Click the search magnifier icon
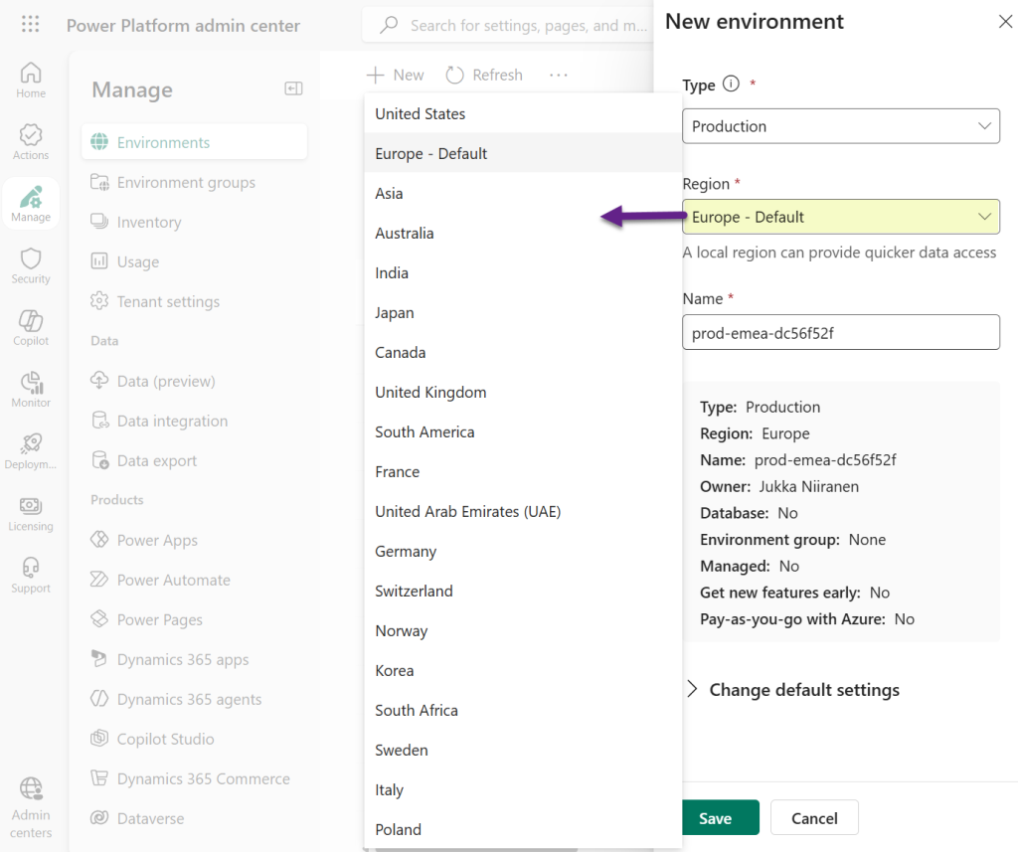Screen dimensions: 1018x852 [x=389, y=25]
